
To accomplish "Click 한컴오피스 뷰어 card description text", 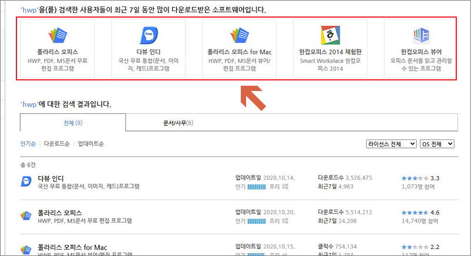I will tap(421, 65).
